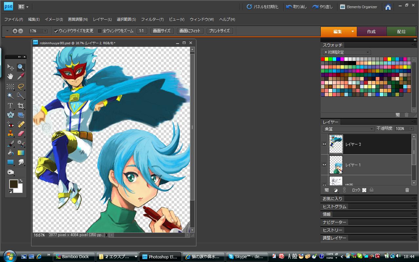Expand the ヒストグラム panel
Image resolution: width=419 pixels, height=262 pixels.
coord(335,207)
